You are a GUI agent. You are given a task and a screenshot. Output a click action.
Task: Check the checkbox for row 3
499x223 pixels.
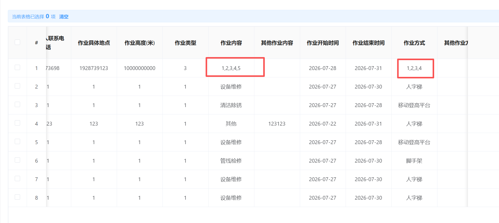pyautogui.click(x=17, y=104)
